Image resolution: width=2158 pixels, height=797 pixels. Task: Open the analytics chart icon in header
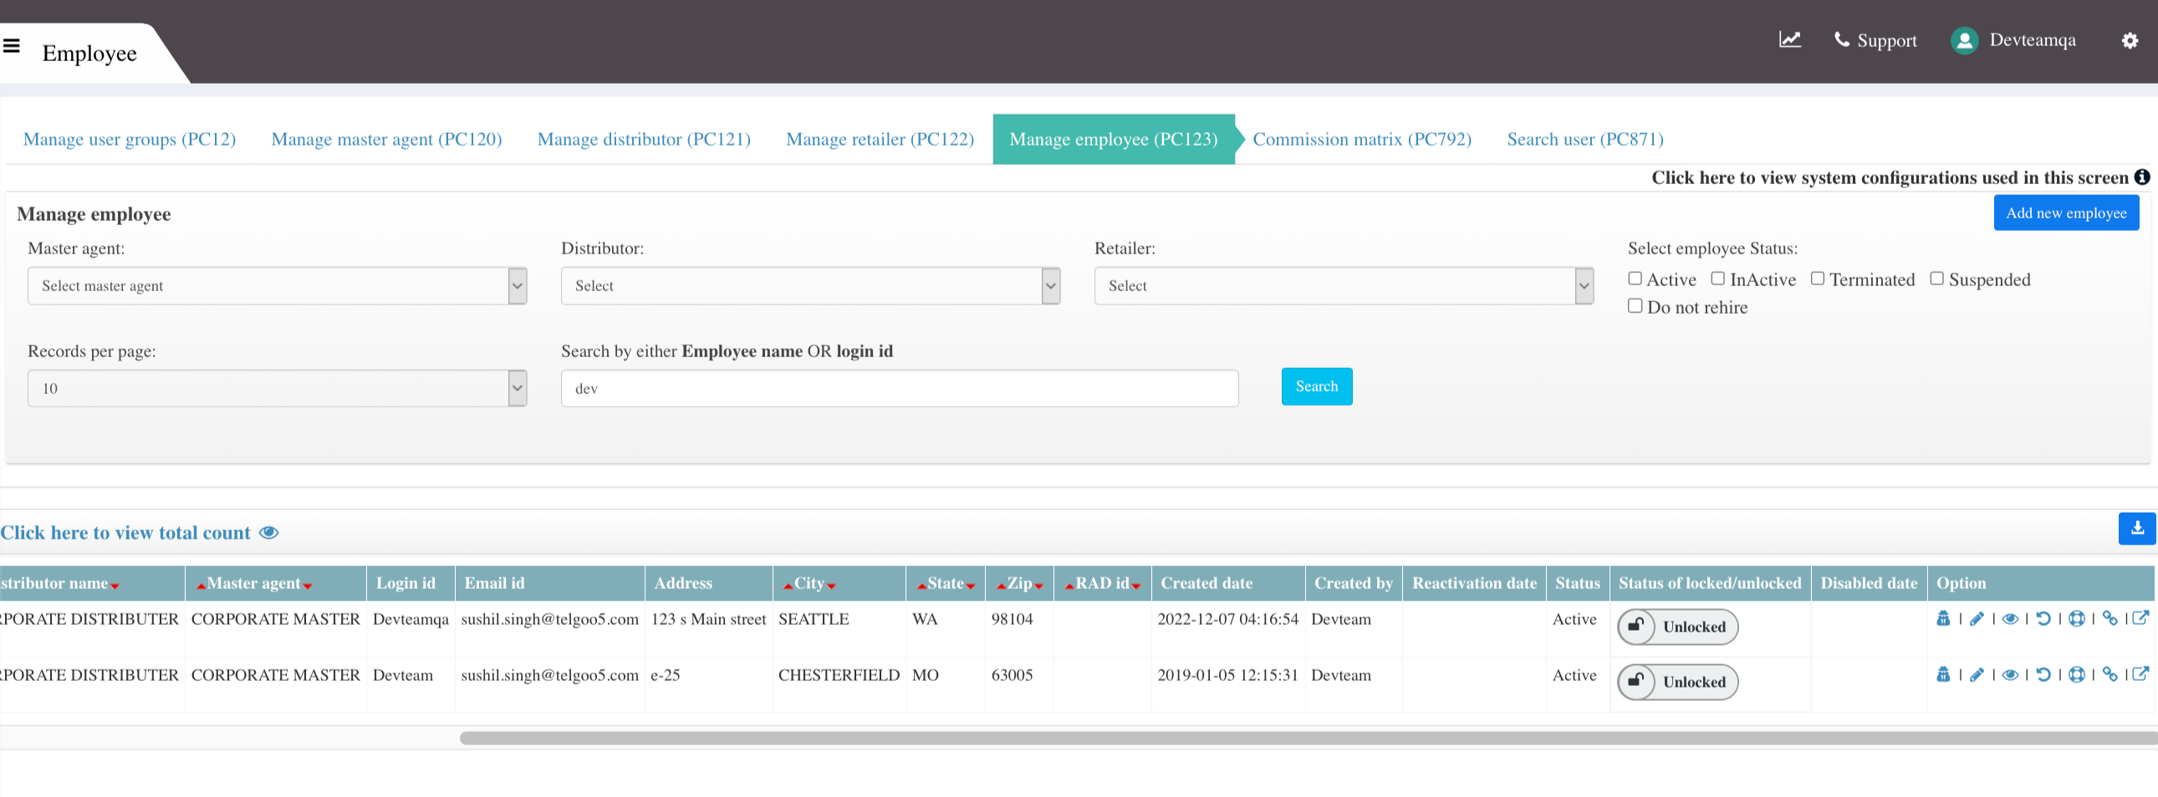coord(1789,39)
